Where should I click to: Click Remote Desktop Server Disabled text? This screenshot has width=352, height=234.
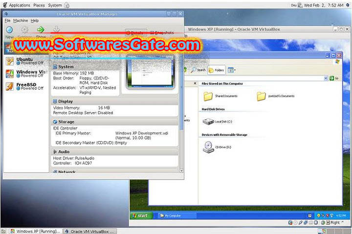[83, 113]
